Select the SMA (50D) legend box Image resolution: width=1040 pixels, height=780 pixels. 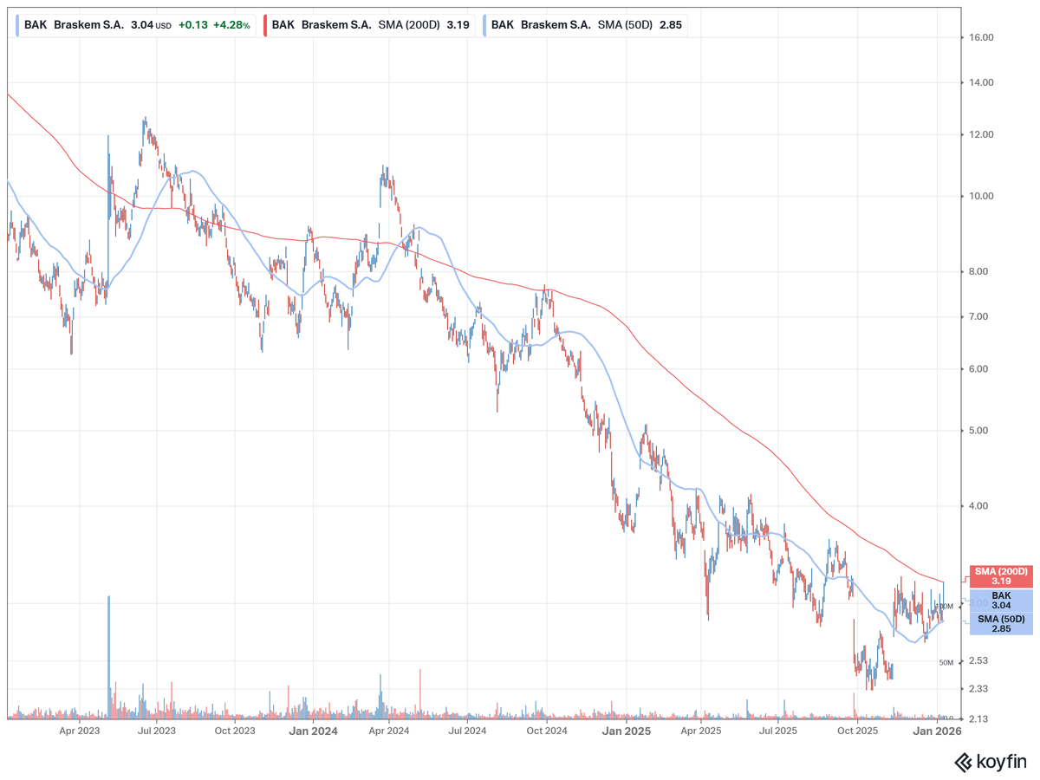pyautogui.click(x=582, y=25)
